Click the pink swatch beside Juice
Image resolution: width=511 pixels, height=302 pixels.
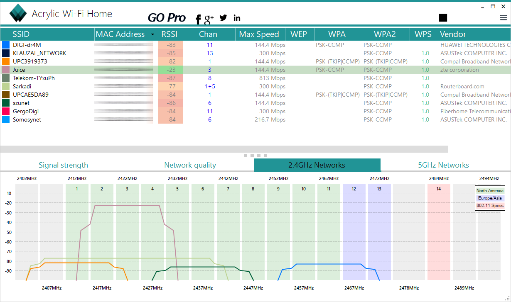pyautogui.click(x=6, y=70)
